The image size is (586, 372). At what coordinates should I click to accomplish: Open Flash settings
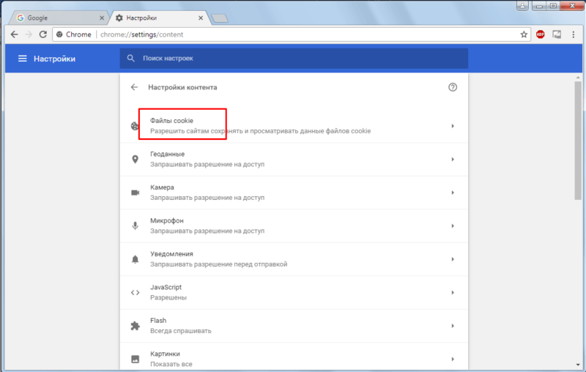(294, 326)
